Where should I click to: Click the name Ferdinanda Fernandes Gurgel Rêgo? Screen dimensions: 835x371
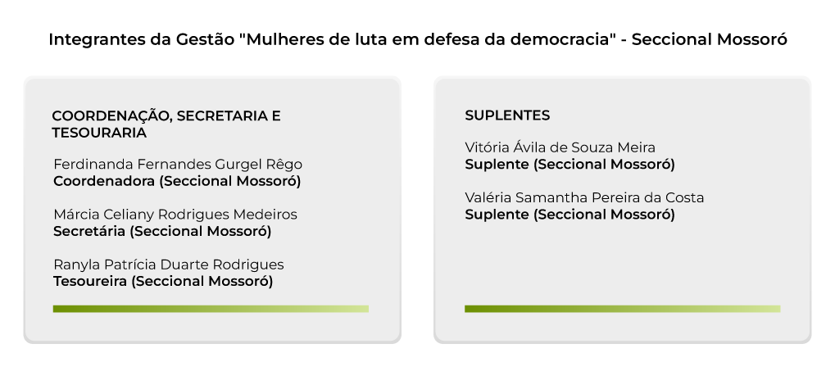coord(178,164)
